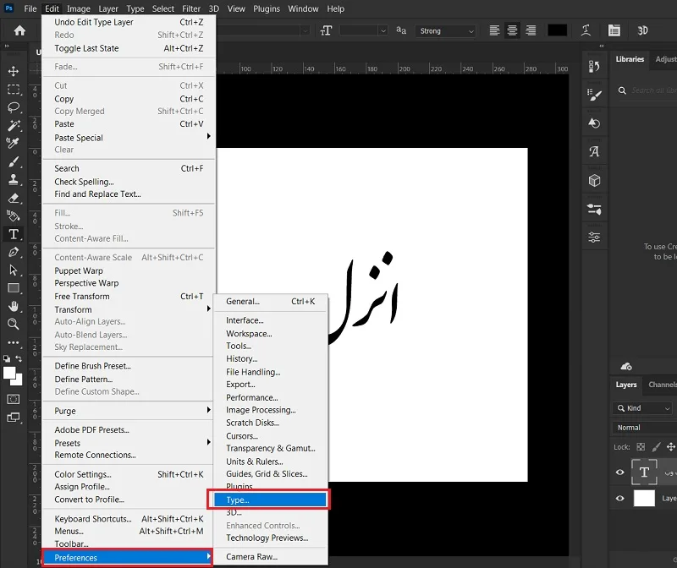The image size is (677, 568).
Task: Select the Pen tool
Action: click(x=14, y=252)
